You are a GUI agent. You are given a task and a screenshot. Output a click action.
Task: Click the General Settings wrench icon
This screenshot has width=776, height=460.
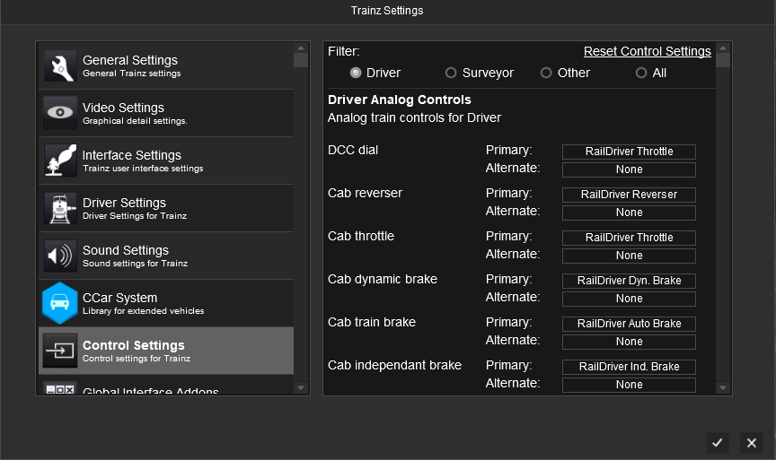(60, 65)
